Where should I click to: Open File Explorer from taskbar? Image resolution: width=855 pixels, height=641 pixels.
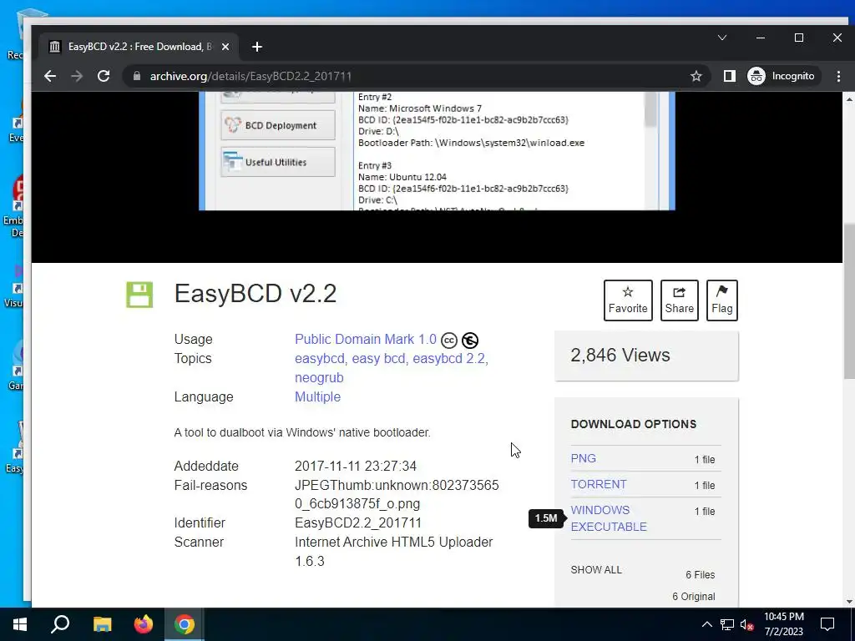coord(102,624)
